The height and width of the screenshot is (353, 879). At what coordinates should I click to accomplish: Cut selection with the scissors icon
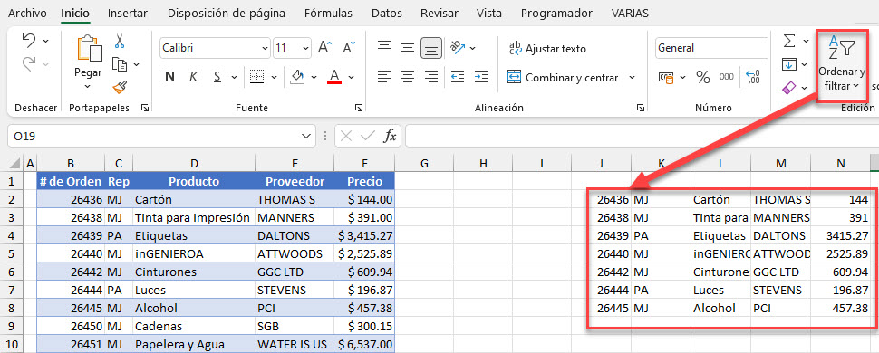(x=120, y=41)
